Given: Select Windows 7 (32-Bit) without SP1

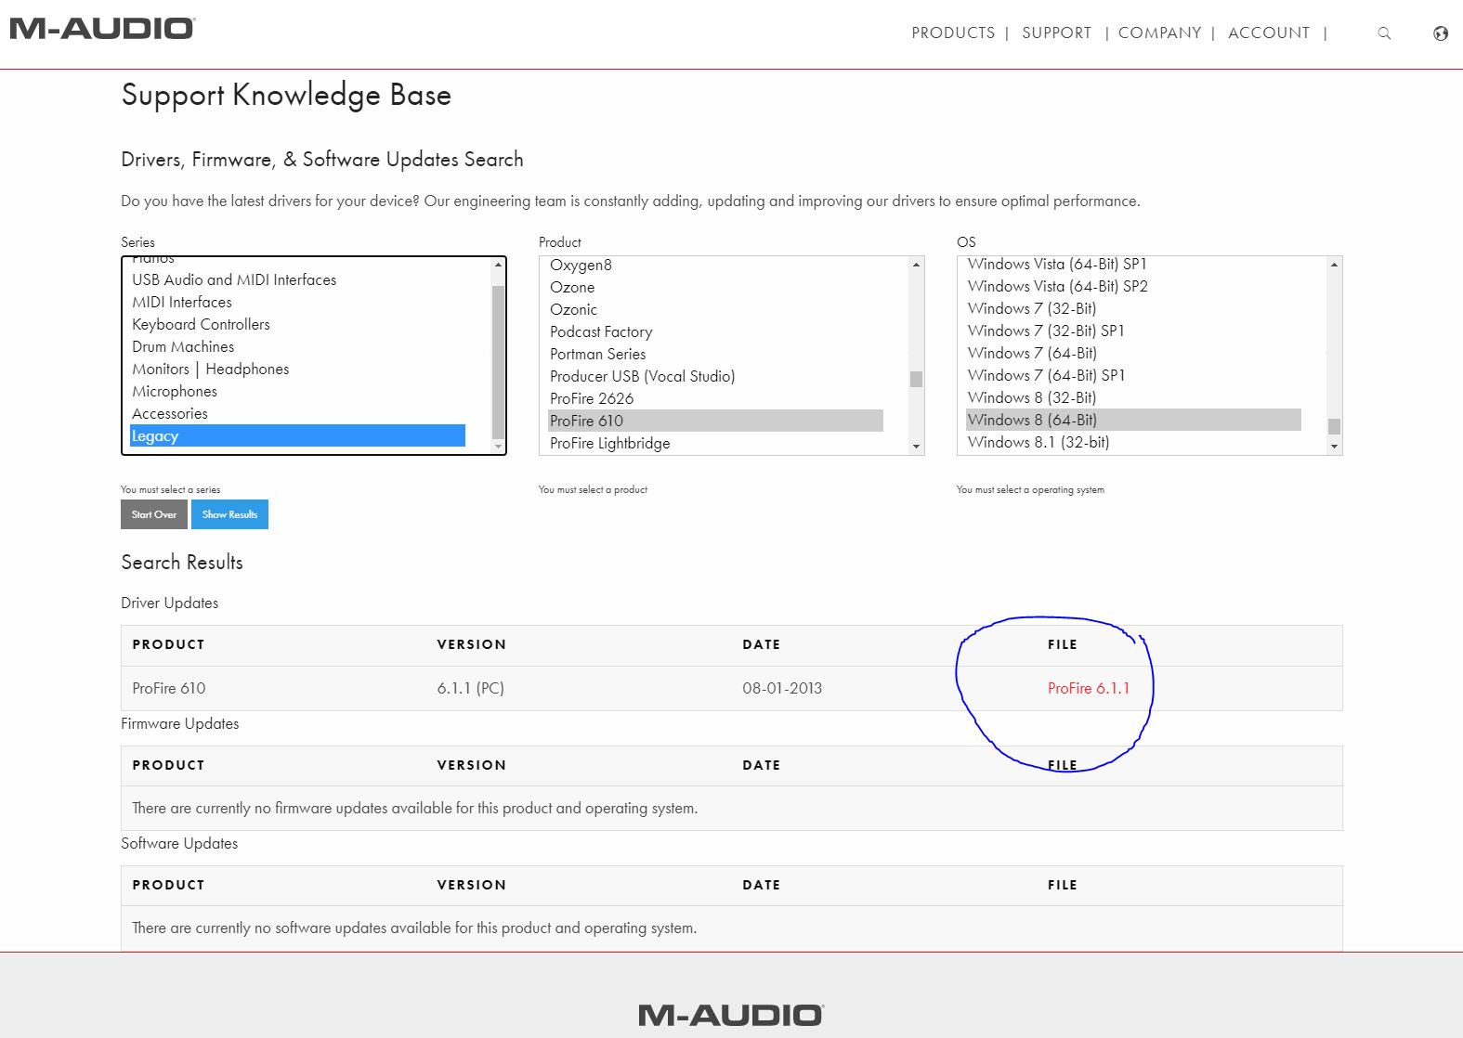Looking at the screenshot, I should click(x=1133, y=308).
